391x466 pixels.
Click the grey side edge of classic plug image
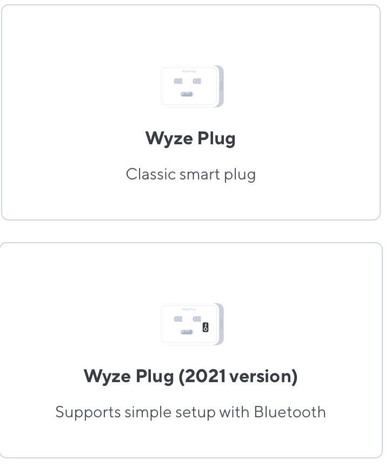click(220, 86)
